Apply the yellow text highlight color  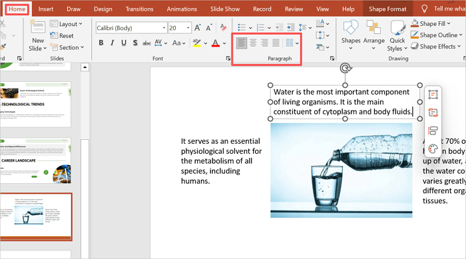[x=196, y=43]
